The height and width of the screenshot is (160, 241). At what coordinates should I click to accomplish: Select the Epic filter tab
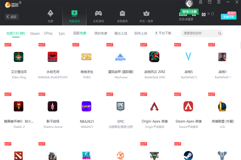click(62, 33)
